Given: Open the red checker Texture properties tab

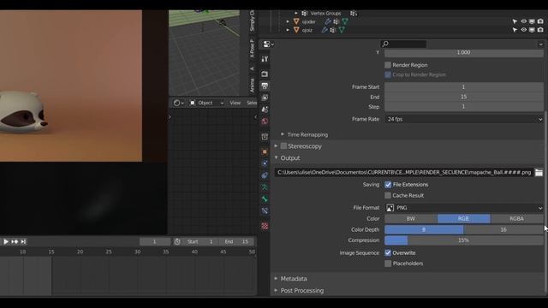Looking at the screenshot, I should pyautogui.click(x=265, y=226).
